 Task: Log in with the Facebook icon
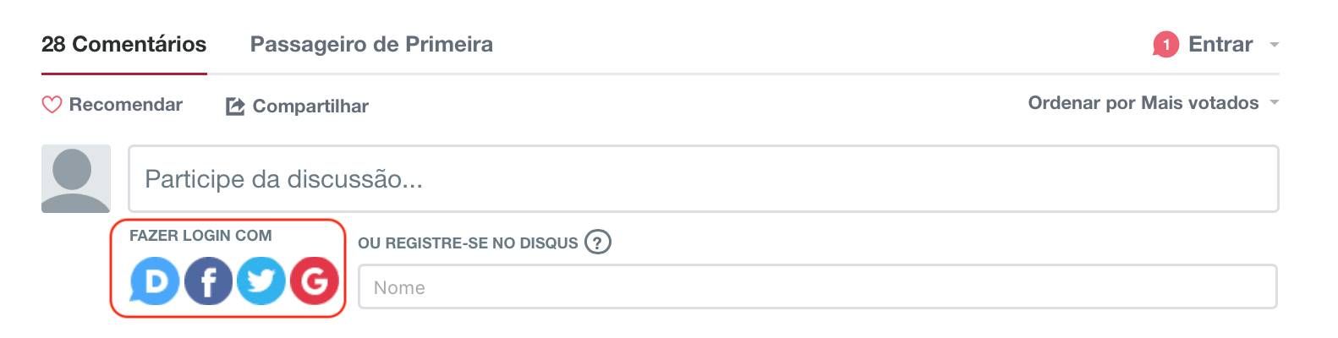click(208, 281)
